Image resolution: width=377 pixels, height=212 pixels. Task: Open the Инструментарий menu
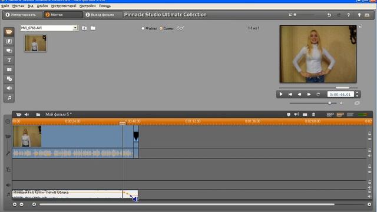click(64, 6)
